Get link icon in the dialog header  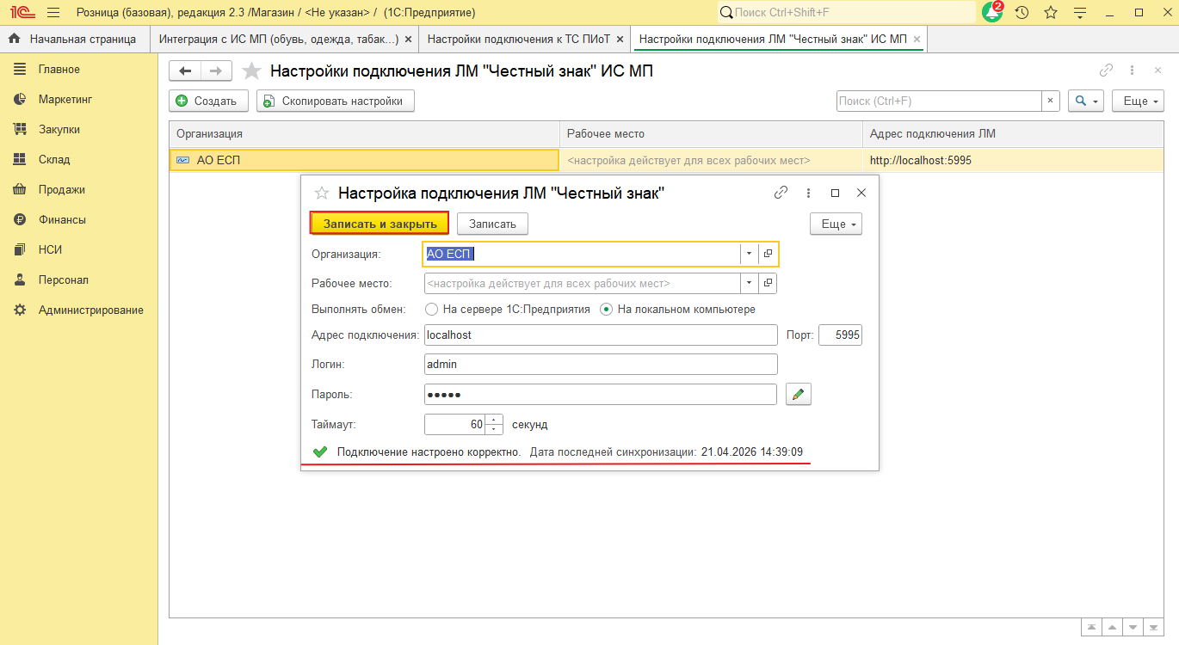tap(781, 193)
